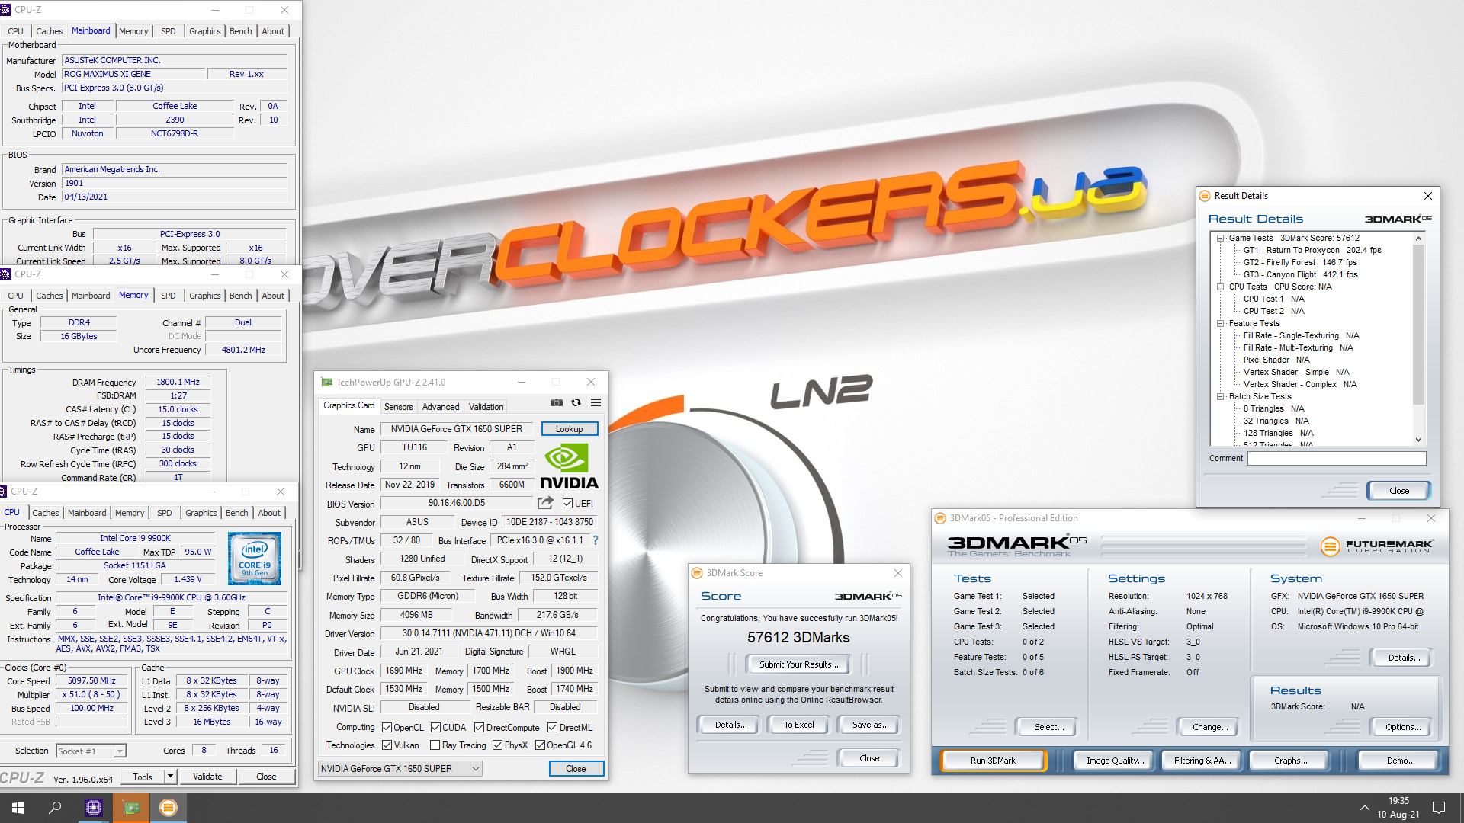Open the Caches tab in bottom CPU-Z window
The width and height of the screenshot is (1464, 823).
point(46,513)
